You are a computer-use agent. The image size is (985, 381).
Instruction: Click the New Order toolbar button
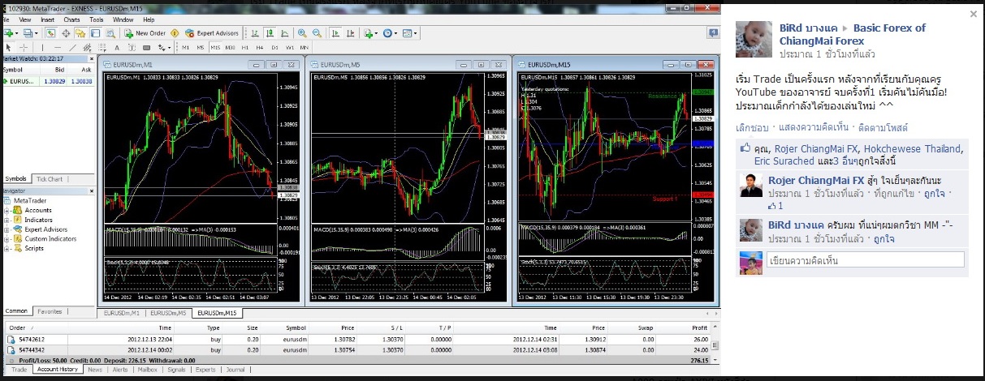click(x=146, y=33)
